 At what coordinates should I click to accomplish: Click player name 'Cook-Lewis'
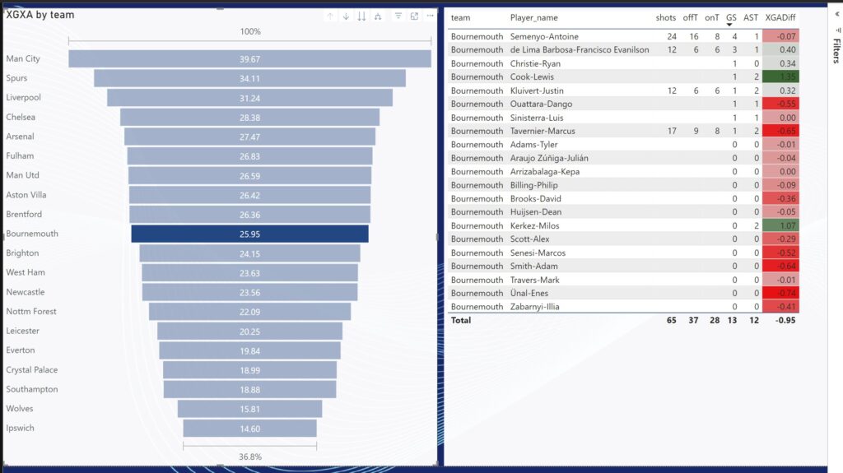click(x=532, y=77)
